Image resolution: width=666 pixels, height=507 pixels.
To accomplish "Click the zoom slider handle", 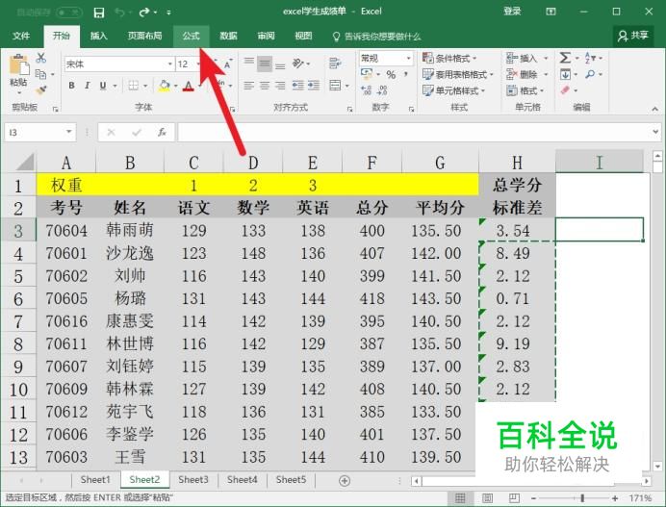I will [x=582, y=498].
